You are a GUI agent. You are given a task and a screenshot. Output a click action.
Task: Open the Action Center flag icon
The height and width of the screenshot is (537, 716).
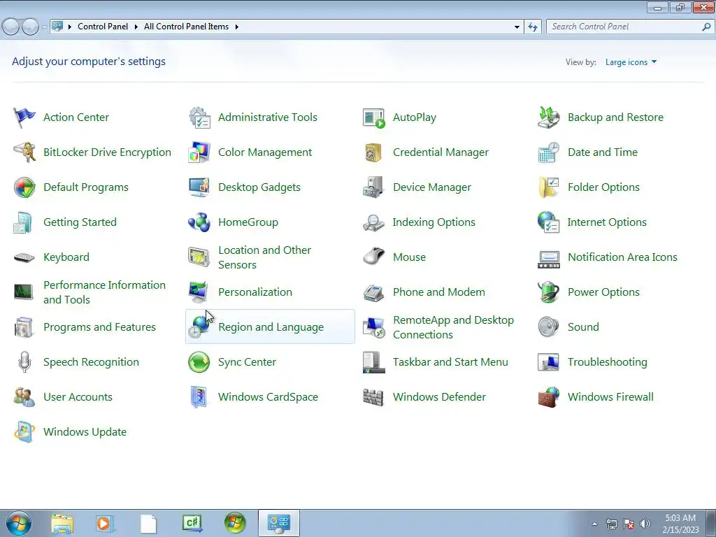coord(24,117)
